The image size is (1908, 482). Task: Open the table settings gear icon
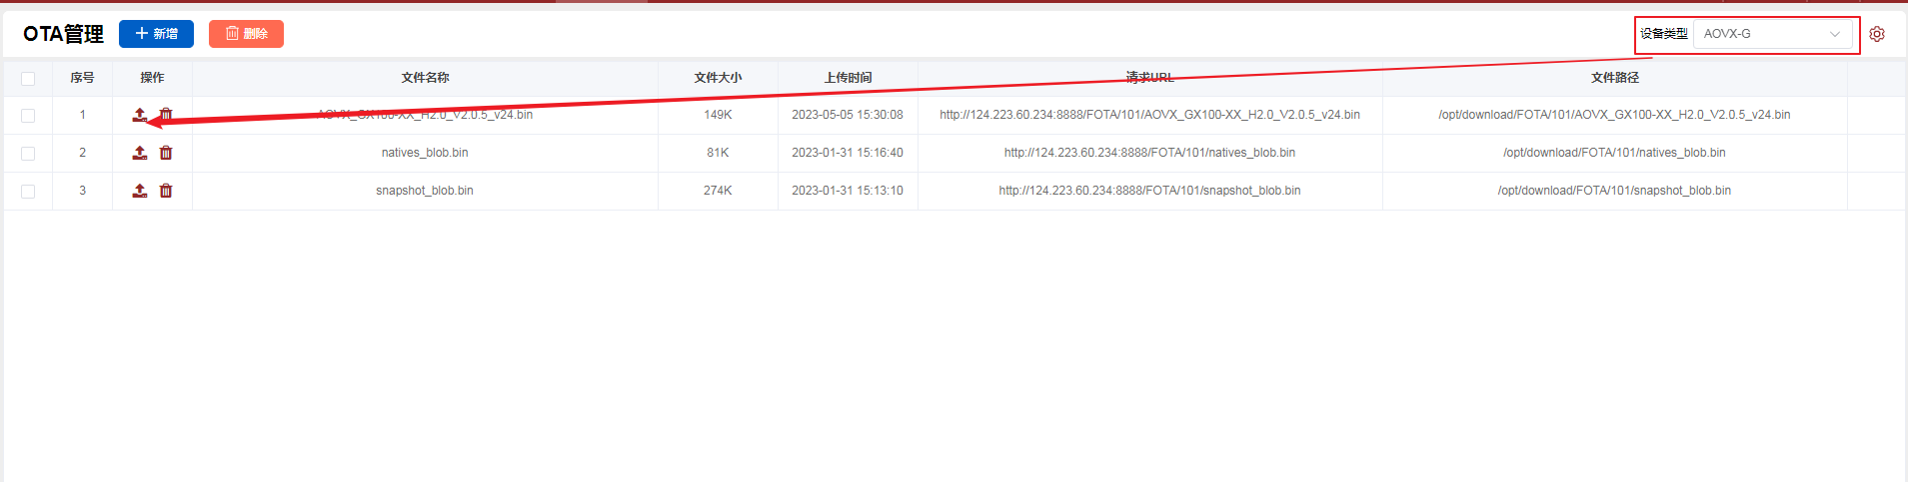click(1877, 34)
